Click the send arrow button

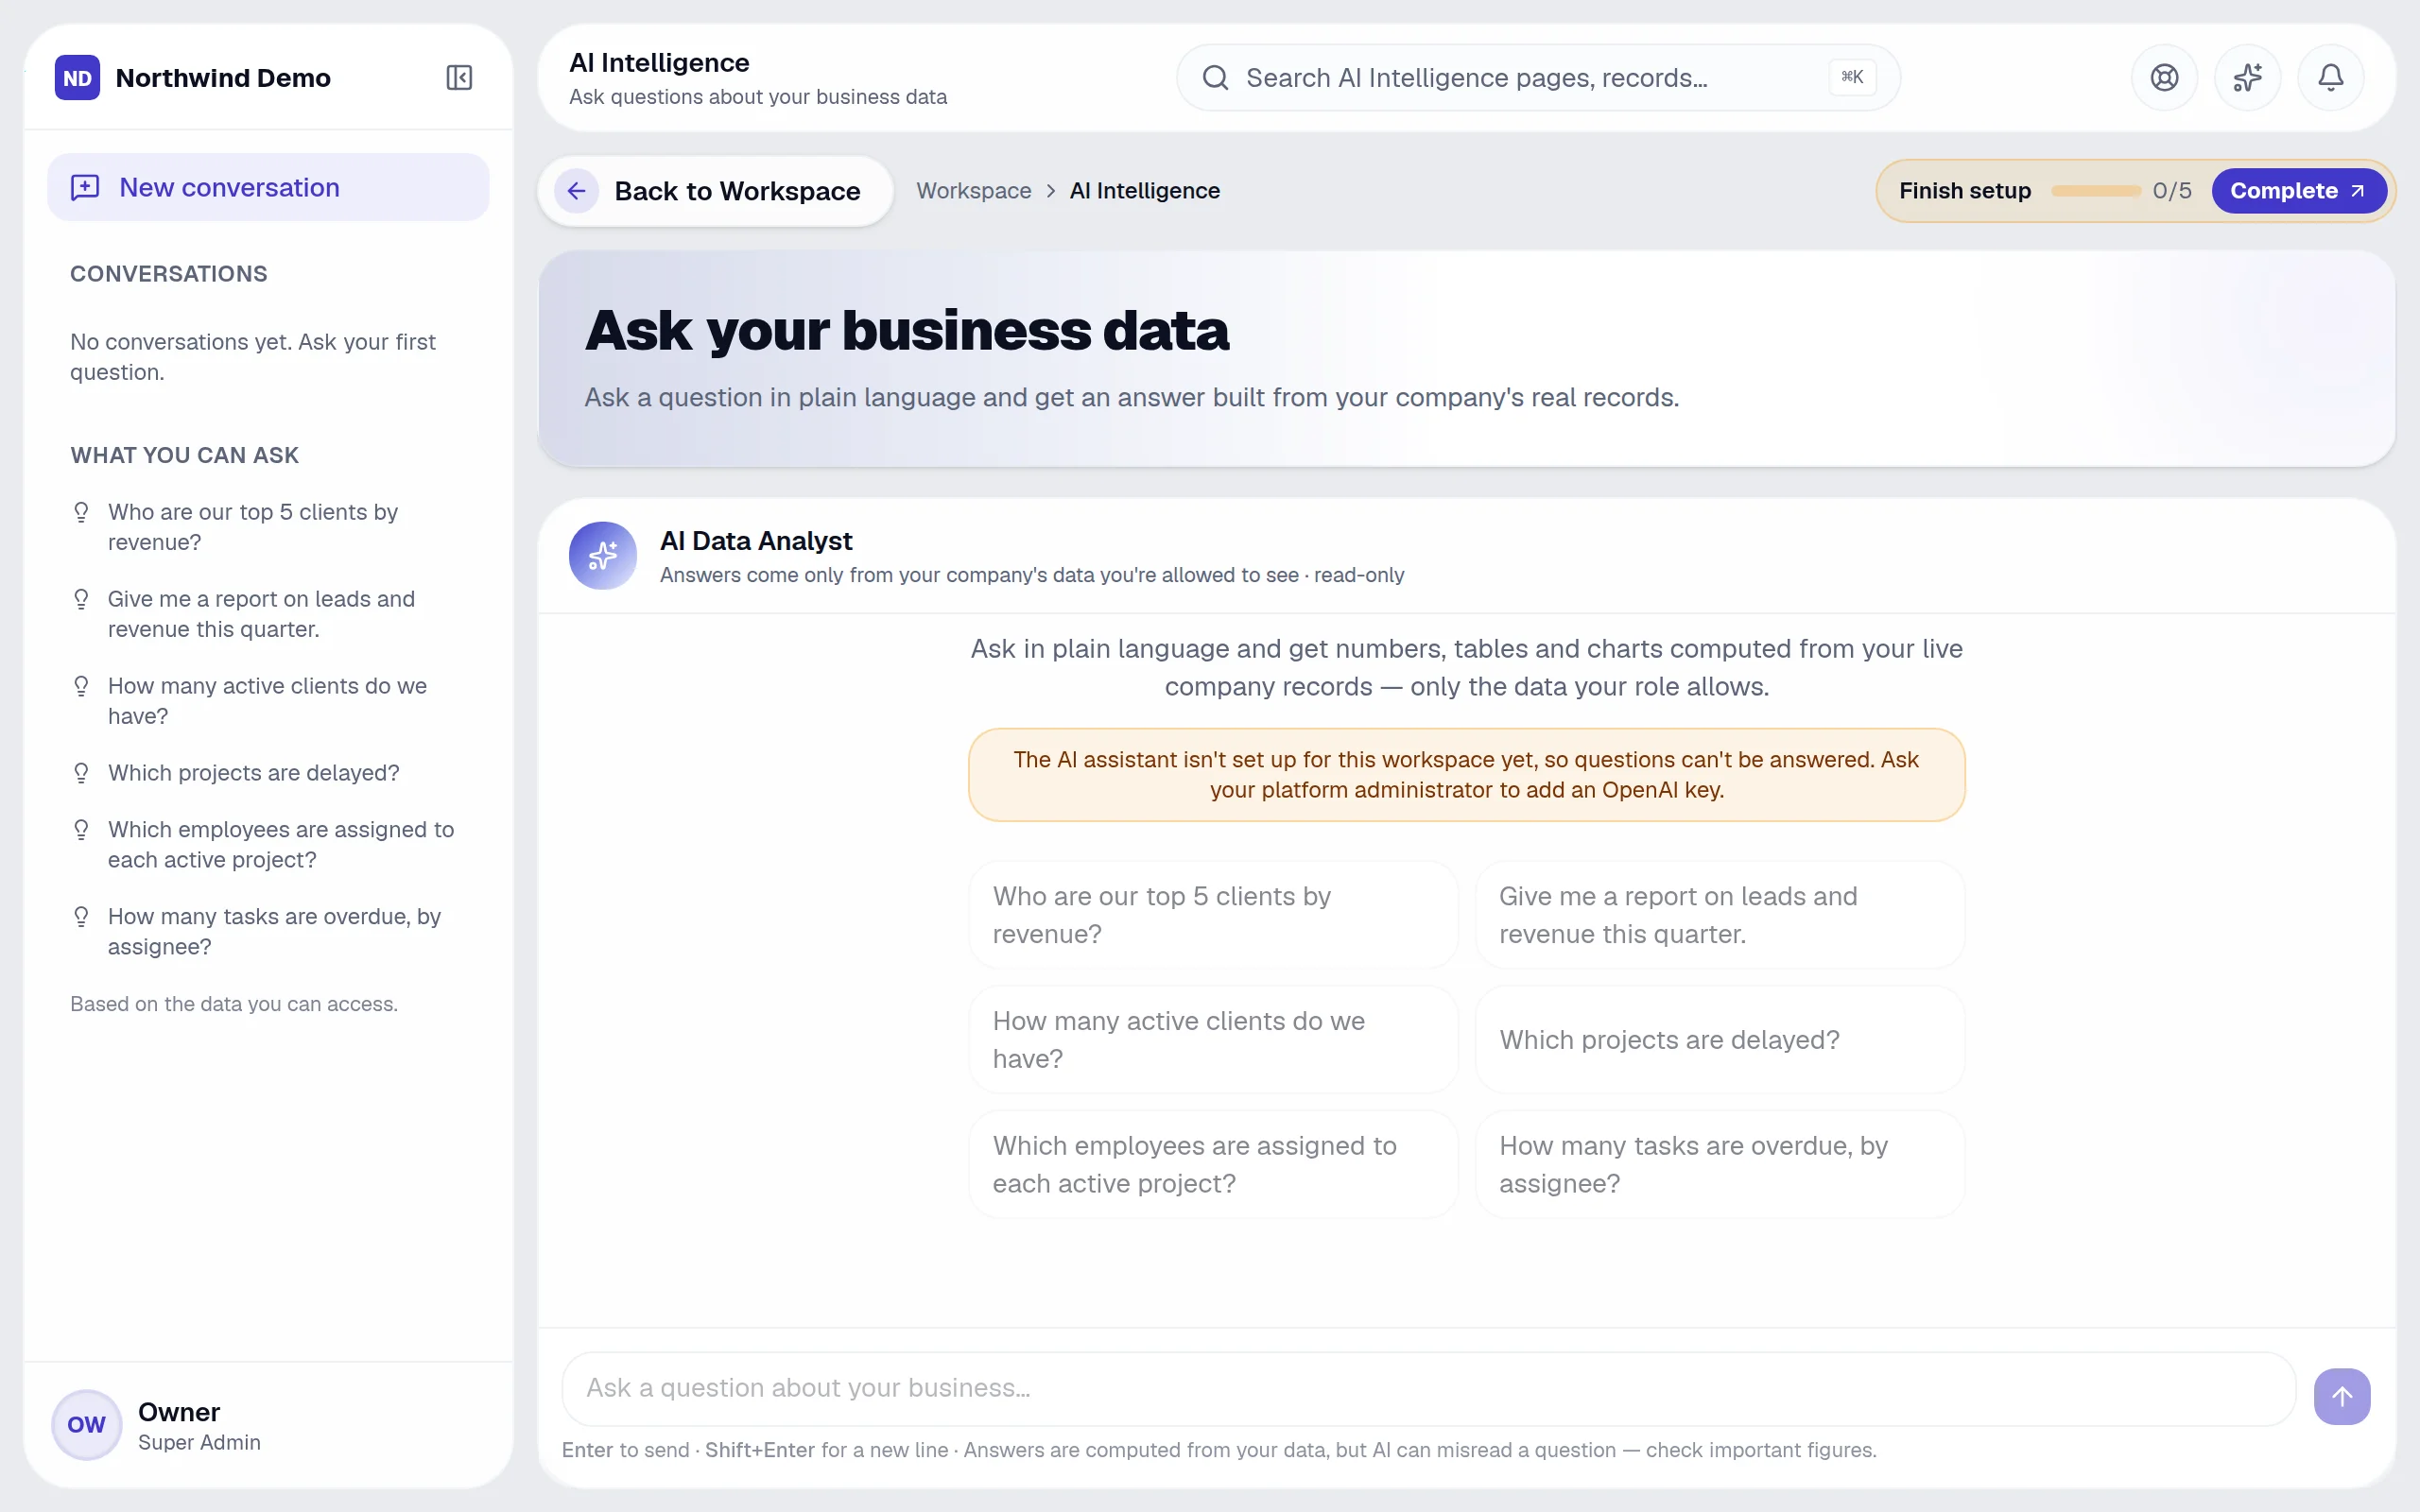click(x=2341, y=1396)
